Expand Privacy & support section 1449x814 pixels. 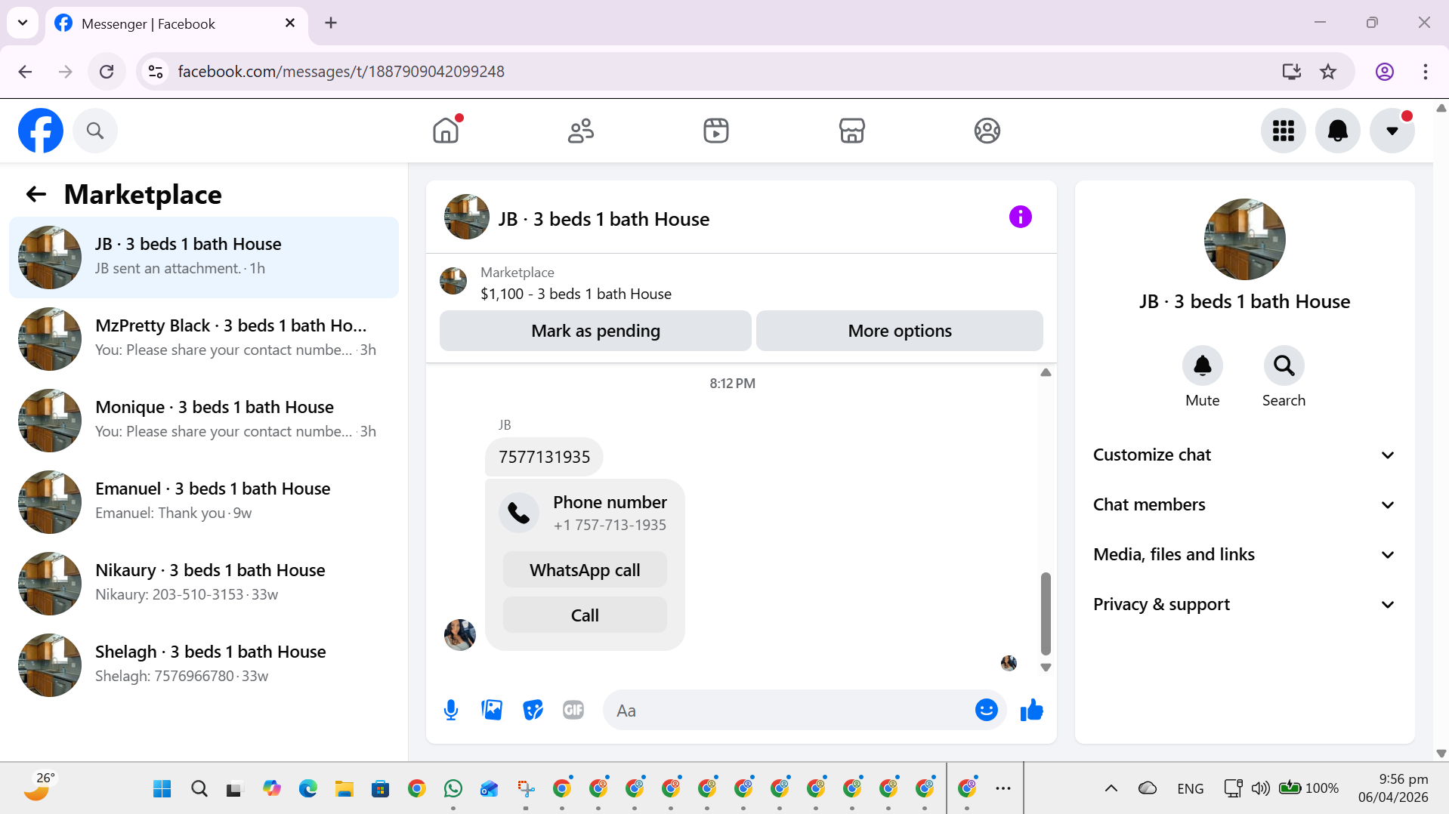pyautogui.click(x=1244, y=605)
